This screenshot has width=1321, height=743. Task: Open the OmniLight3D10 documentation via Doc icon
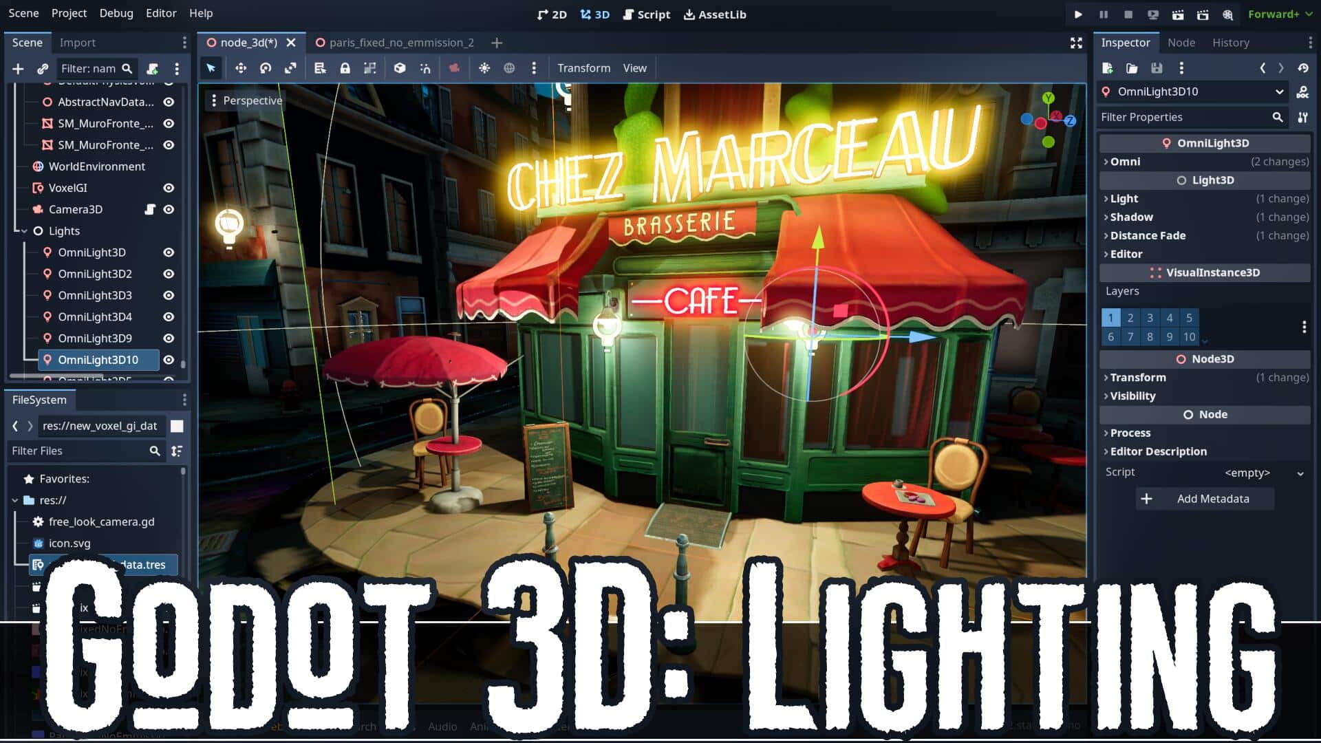[x=1302, y=91]
